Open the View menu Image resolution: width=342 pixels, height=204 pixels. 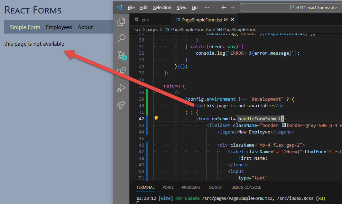point(181,7)
